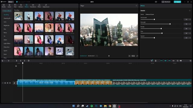Click the Size value stepper arrows

click(190, 33)
